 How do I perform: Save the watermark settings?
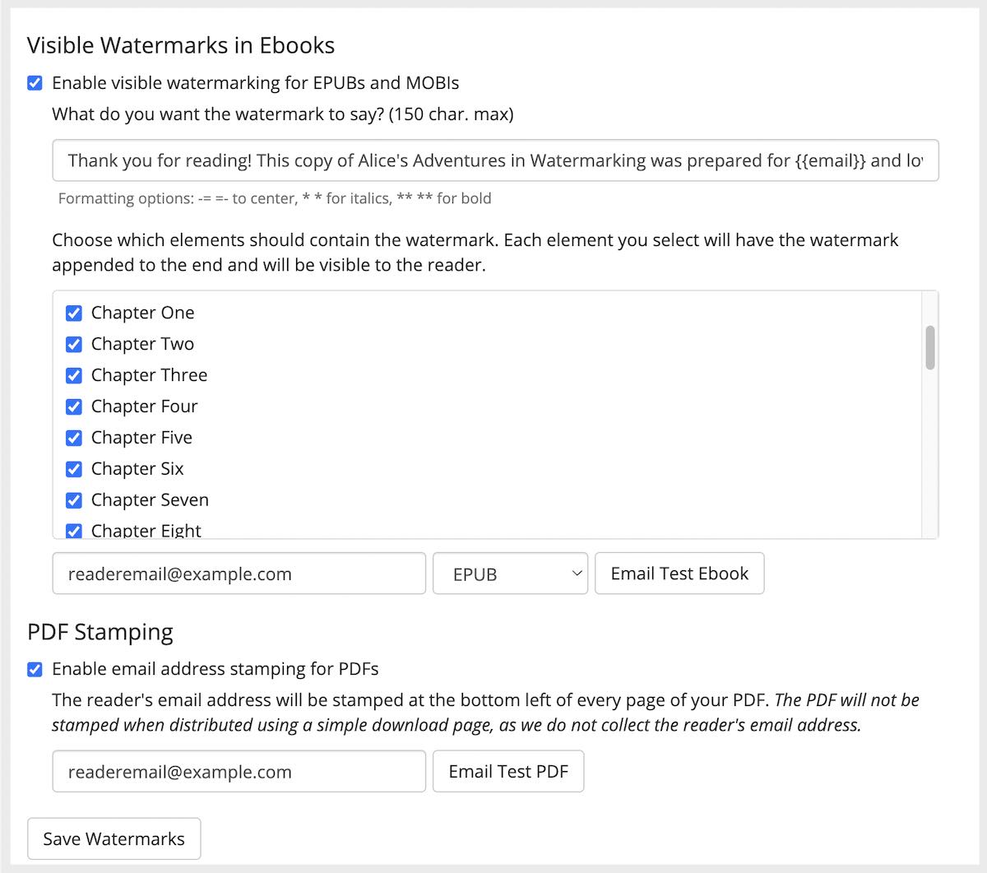click(114, 838)
